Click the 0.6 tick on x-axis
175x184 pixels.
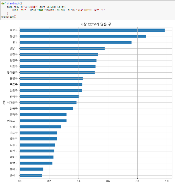click(108, 181)
